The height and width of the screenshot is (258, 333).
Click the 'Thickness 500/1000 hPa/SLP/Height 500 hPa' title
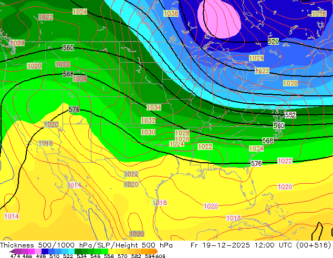point(86,245)
